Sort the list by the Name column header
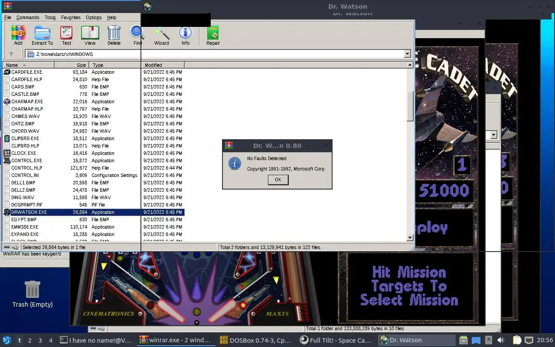The width and height of the screenshot is (555, 347). [x=28, y=65]
